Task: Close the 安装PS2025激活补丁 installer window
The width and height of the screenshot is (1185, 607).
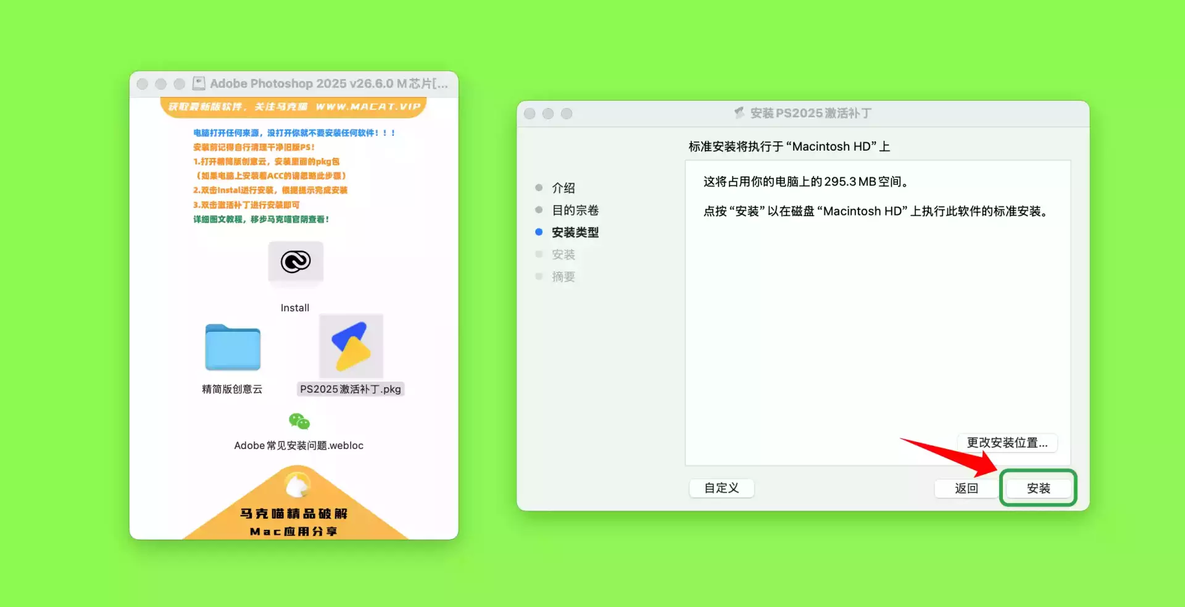Action: pyautogui.click(x=530, y=114)
